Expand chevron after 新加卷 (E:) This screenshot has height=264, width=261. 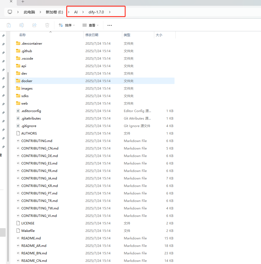(x=69, y=12)
